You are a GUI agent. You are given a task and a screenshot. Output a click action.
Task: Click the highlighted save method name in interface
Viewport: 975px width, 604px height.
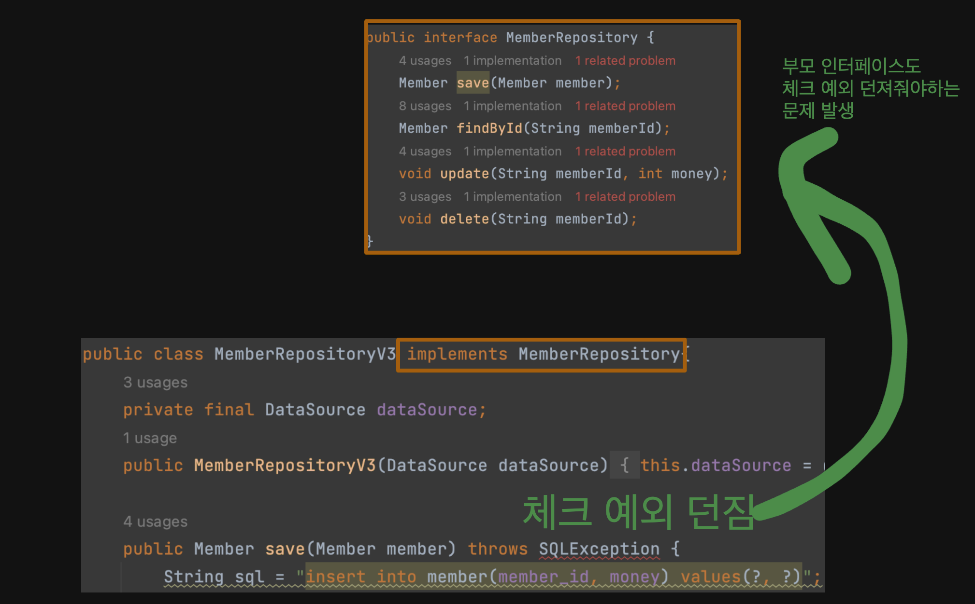(x=473, y=83)
